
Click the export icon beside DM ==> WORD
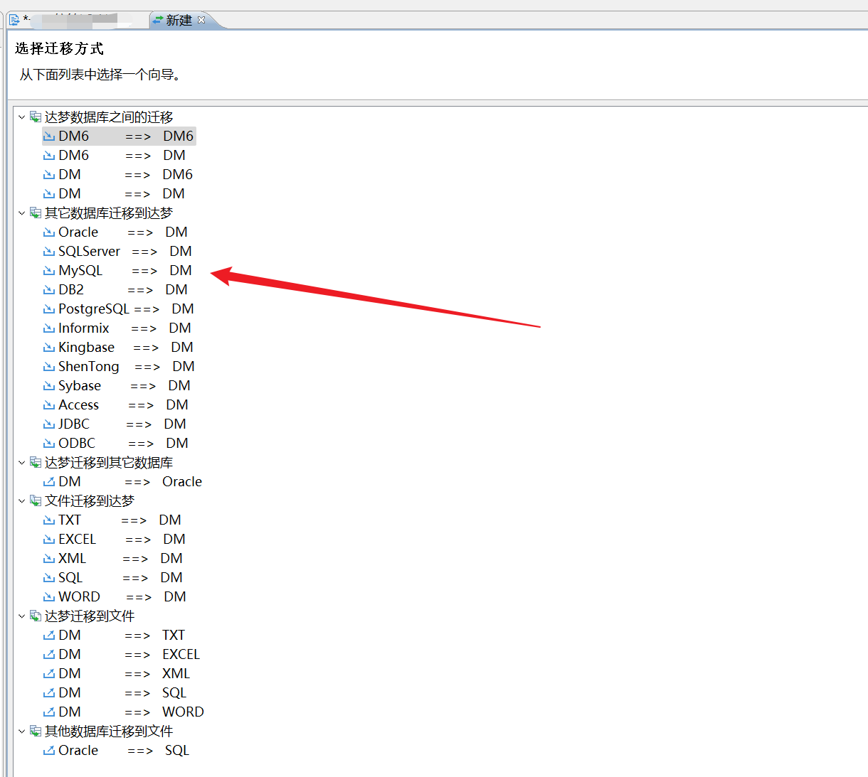(x=49, y=712)
